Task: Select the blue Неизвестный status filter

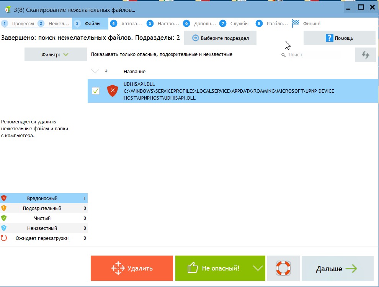Action: pos(43,228)
